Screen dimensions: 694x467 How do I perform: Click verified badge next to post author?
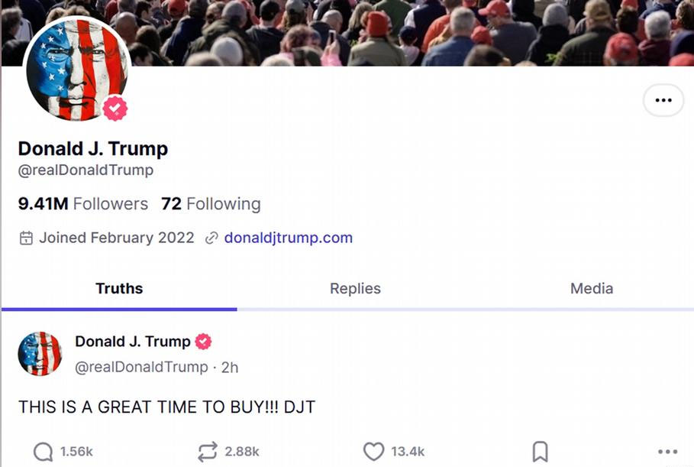(x=203, y=342)
